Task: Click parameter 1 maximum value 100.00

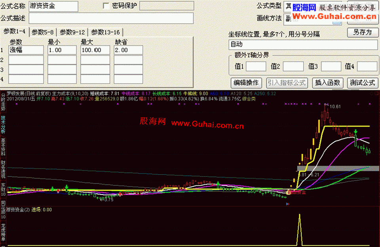Action: coord(95,50)
